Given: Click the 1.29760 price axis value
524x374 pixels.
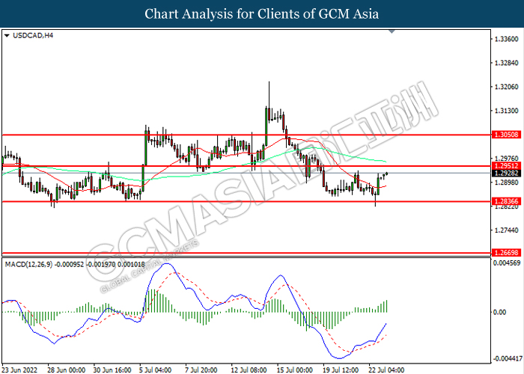Looking at the screenshot, I should tap(506, 159).
